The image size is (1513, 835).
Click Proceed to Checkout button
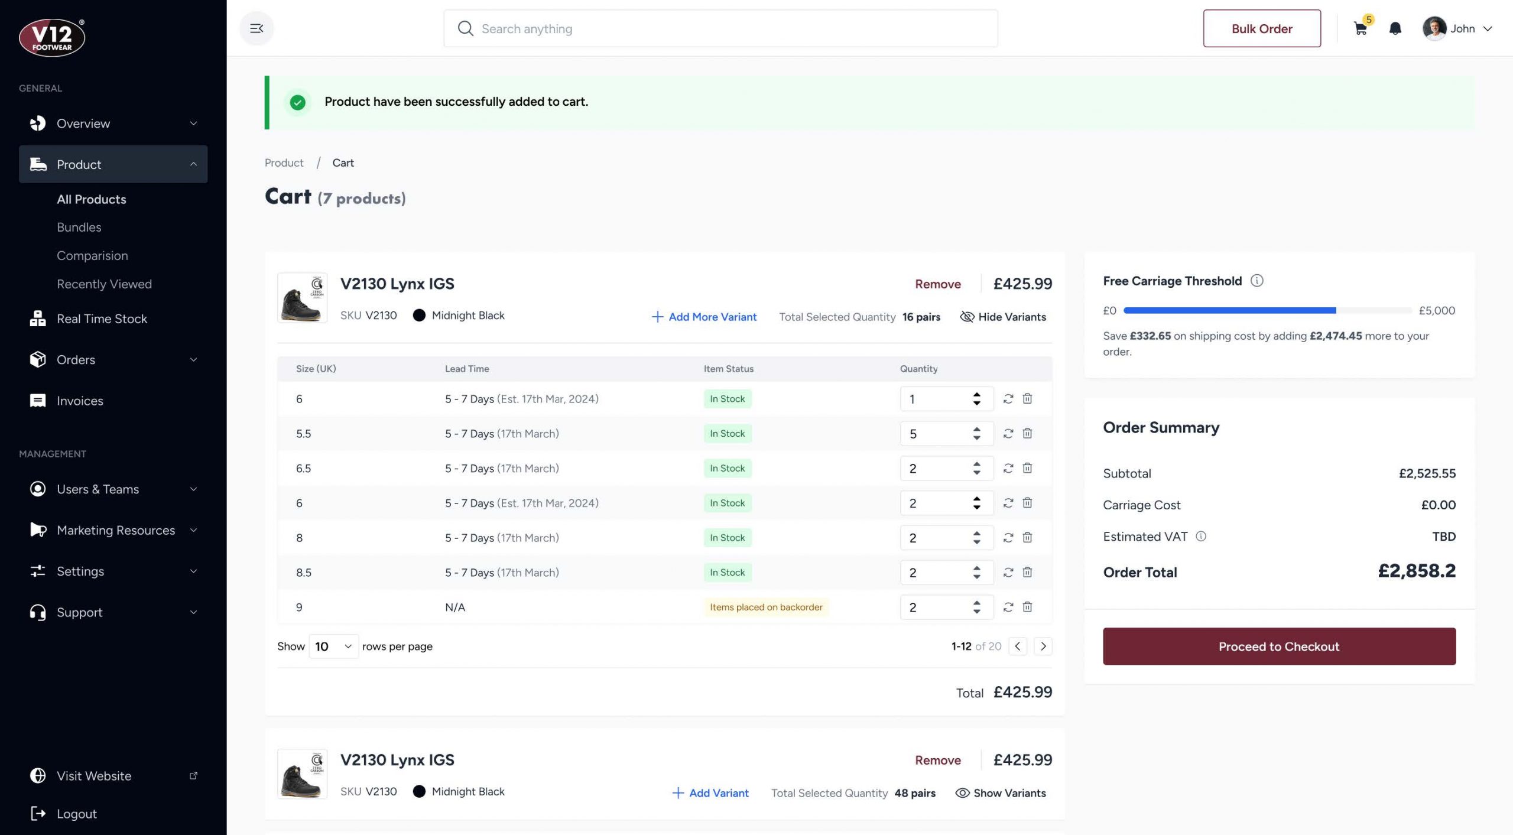(1279, 646)
